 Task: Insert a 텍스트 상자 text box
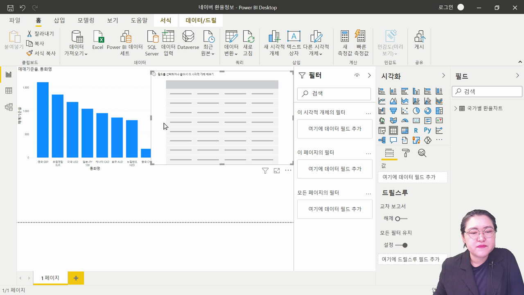pos(294,43)
